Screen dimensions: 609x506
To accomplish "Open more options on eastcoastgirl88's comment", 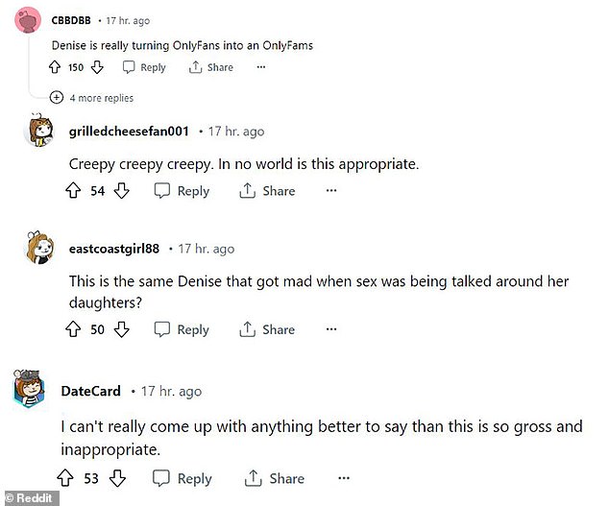I will point(331,329).
